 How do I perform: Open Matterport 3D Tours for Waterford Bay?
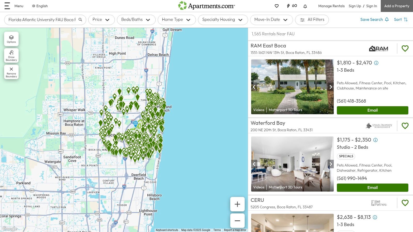tap(285, 187)
